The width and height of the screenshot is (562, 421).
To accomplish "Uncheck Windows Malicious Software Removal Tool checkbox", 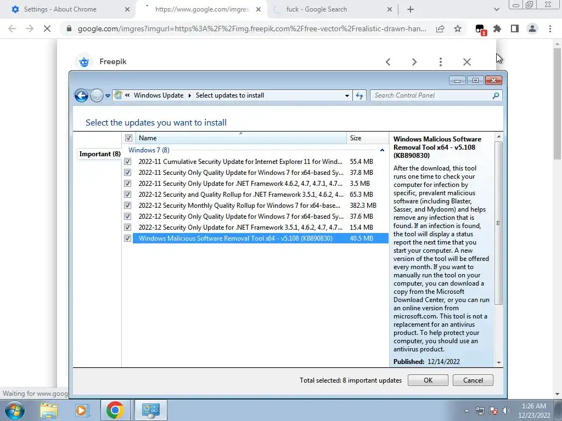I will (x=127, y=238).
